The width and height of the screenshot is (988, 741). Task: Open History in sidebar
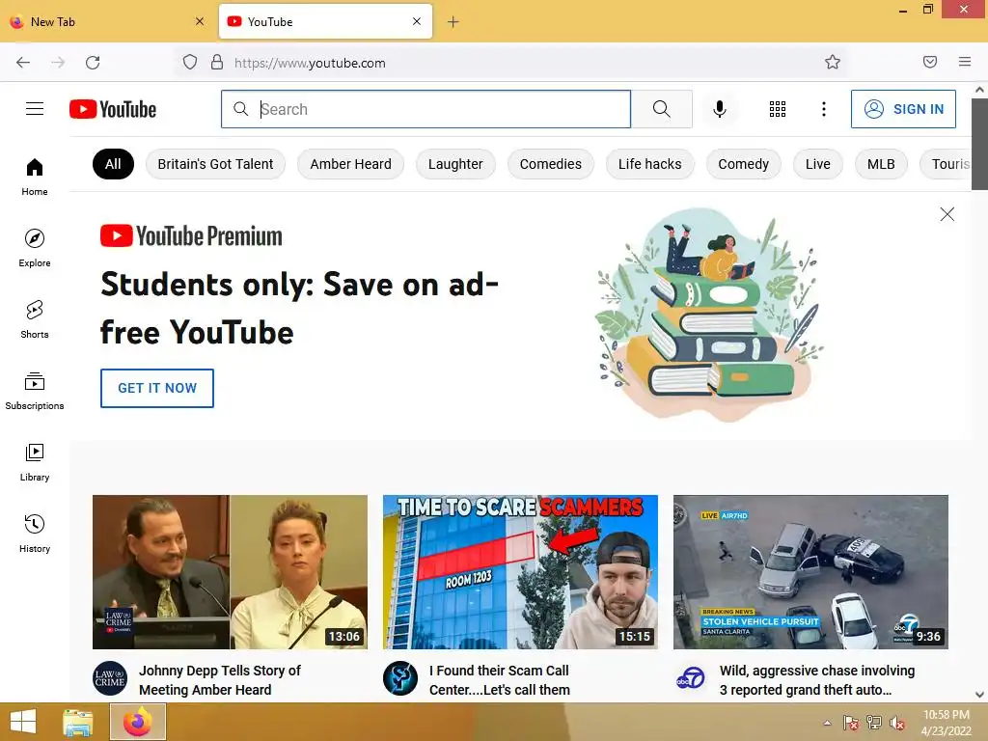coord(35,534)
